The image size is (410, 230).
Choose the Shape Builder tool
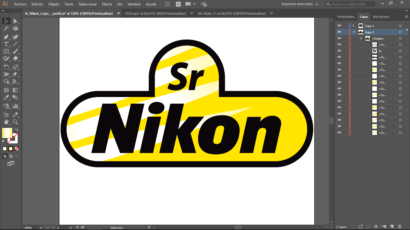coord(6,81)
